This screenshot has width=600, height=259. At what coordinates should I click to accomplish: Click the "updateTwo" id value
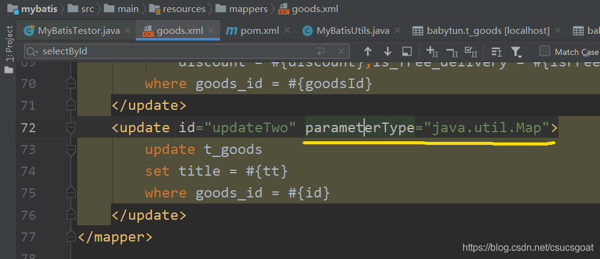pos(251,127)
